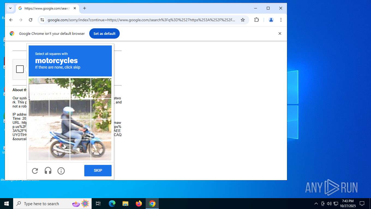Screen dimensions: 371x209
Task: Open the Chrome three-dot menu
Action: [x=281, y=20]
